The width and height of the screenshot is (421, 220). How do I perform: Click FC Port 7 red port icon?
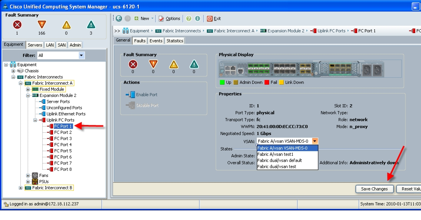tap(50, 163)
